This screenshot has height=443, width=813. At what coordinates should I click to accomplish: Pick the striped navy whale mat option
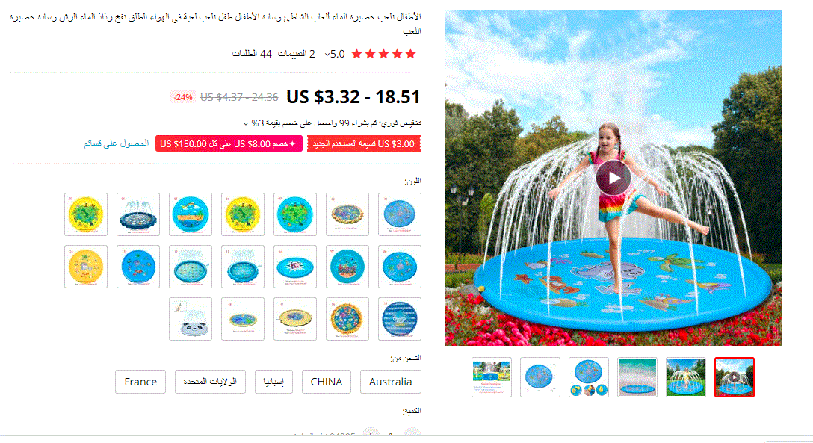tap(399, 319)
